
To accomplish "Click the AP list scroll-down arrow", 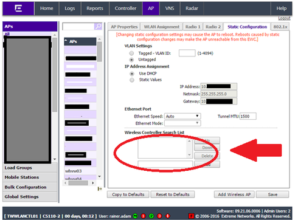I will coord(100,177).
